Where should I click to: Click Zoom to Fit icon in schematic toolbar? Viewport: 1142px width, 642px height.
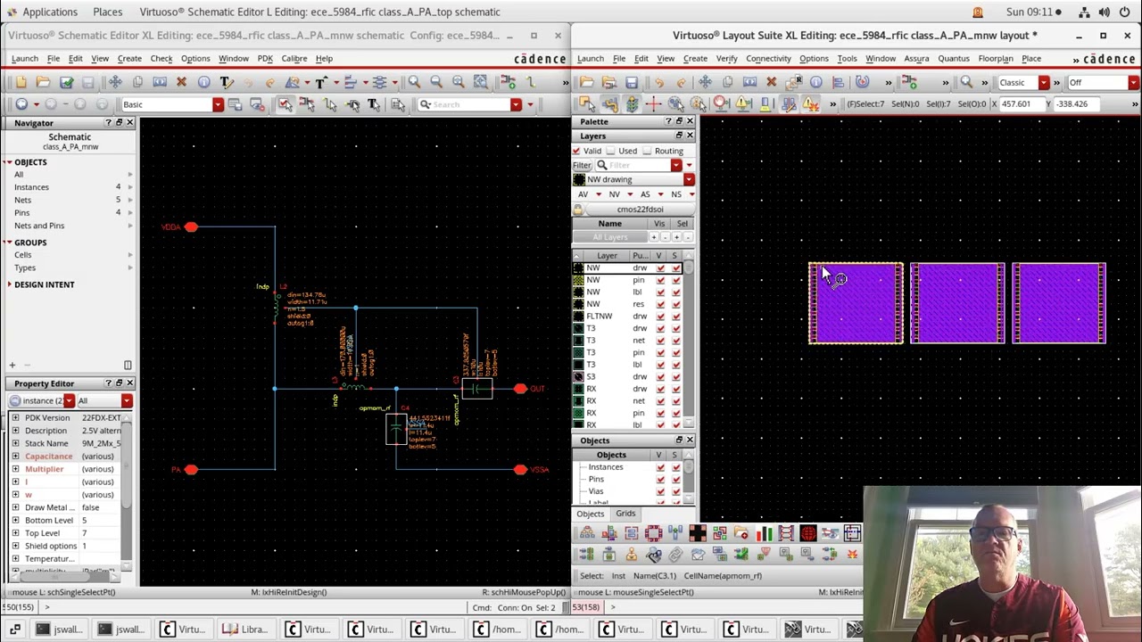tap(458, 82)
